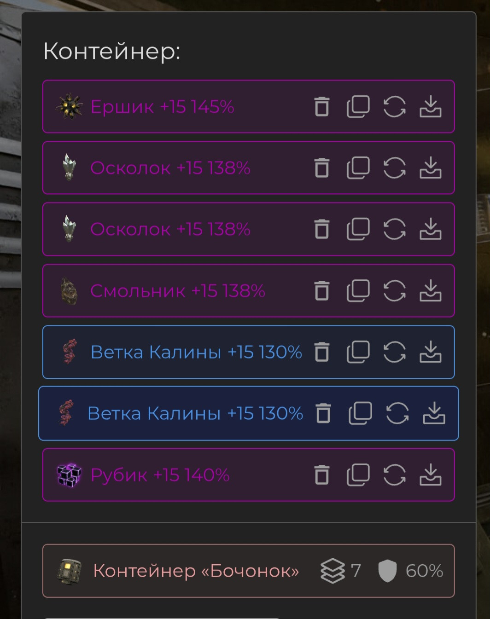
Task: Click the swap arrows icon for Смольник
Action: tap(395, 291)
